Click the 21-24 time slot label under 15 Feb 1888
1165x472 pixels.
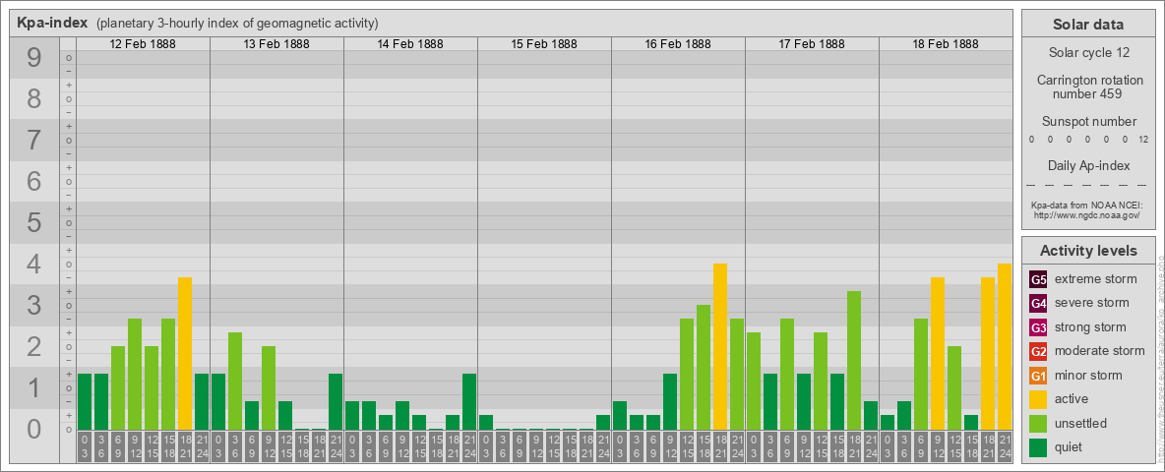pos(602,446)
